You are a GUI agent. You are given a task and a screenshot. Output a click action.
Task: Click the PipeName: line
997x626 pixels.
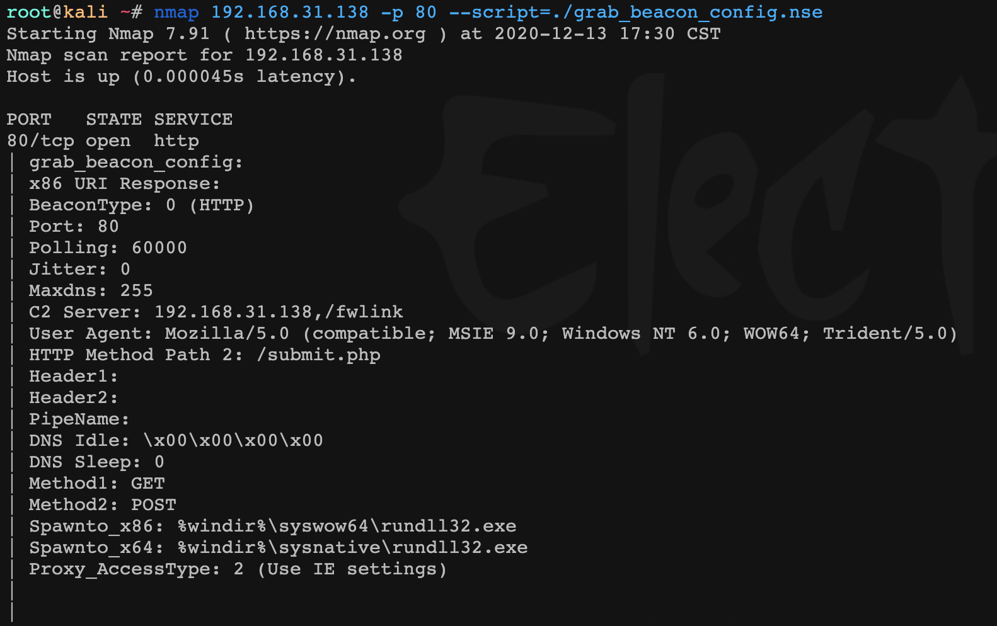(79, 419)
